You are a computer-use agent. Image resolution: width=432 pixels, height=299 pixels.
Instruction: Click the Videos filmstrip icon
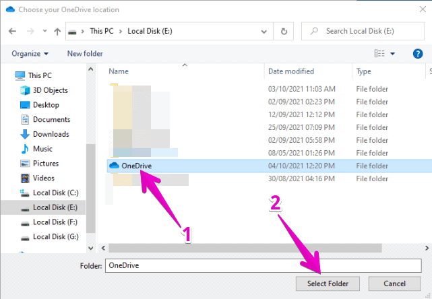tap(25, 178)
